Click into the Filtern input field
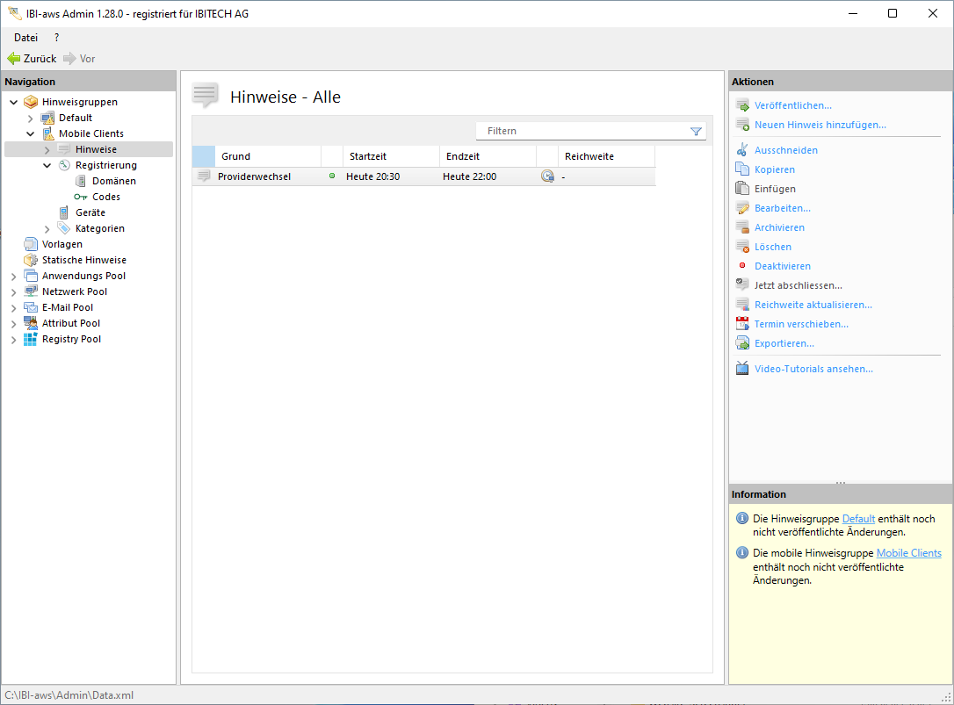954x705 pixels. (580, 131)
